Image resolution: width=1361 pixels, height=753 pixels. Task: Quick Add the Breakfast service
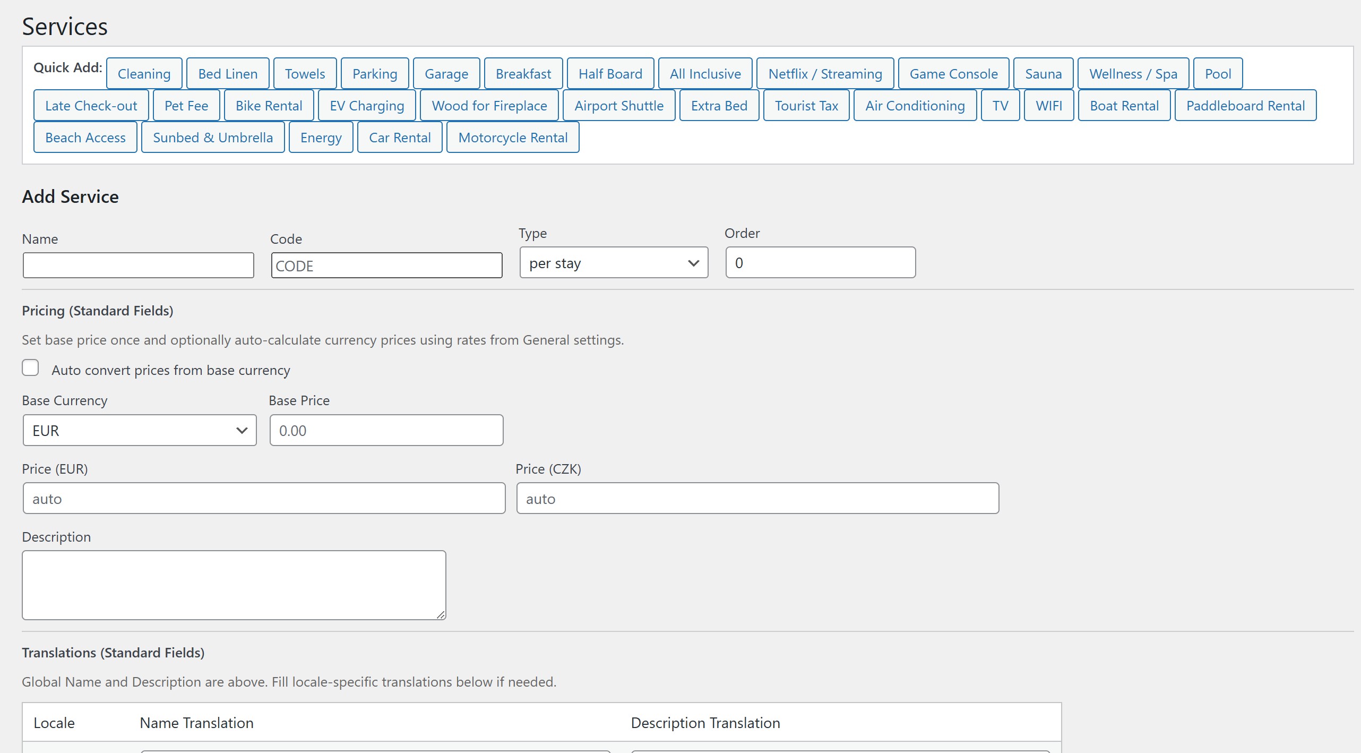[523, 73]
